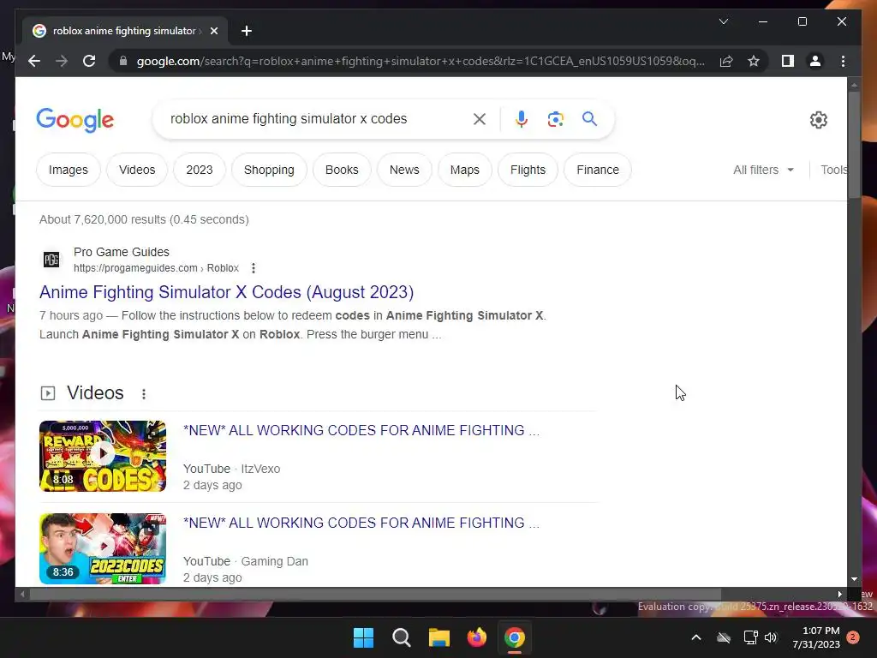Open the Gaming Dan video title link

pos(361,523)
